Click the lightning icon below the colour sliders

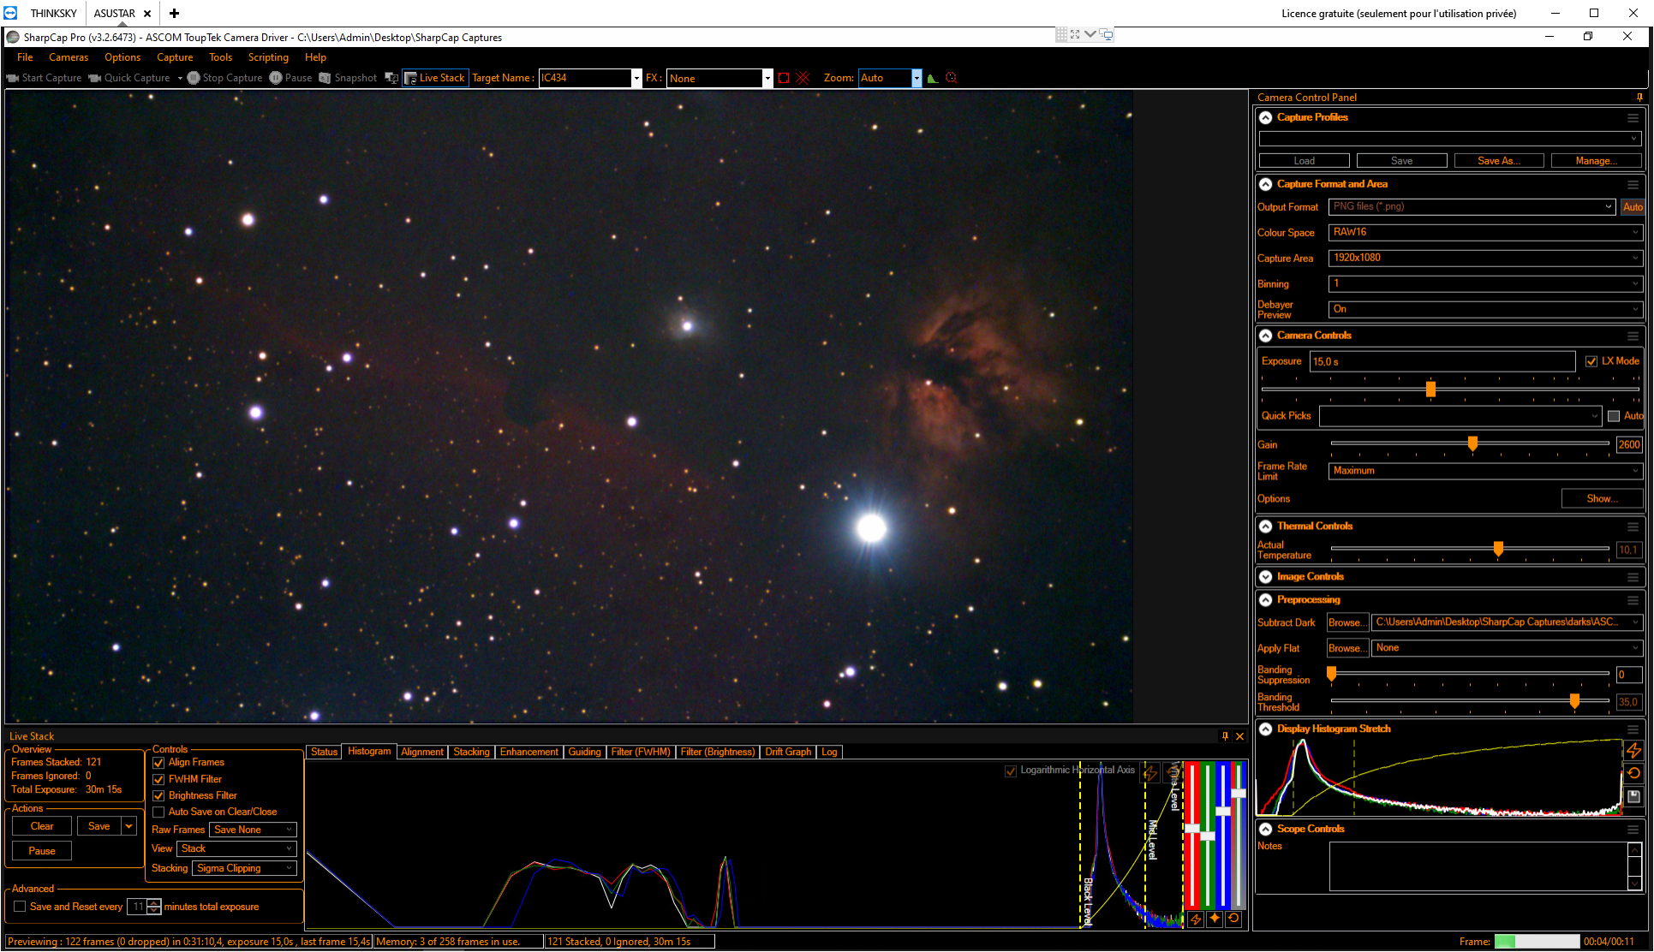[1196, 919]
